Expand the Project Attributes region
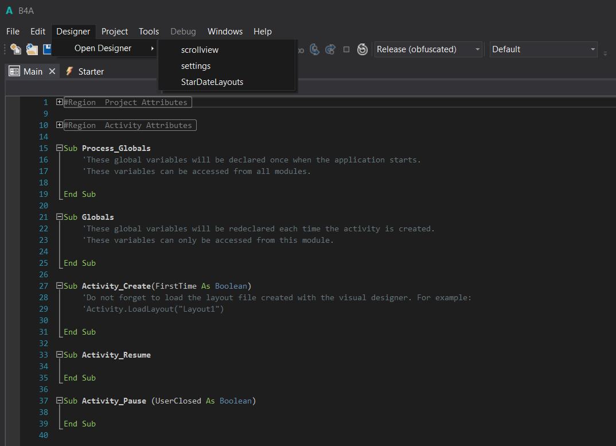The height and width of the screenshot is (446, 616). coord(60,102)
